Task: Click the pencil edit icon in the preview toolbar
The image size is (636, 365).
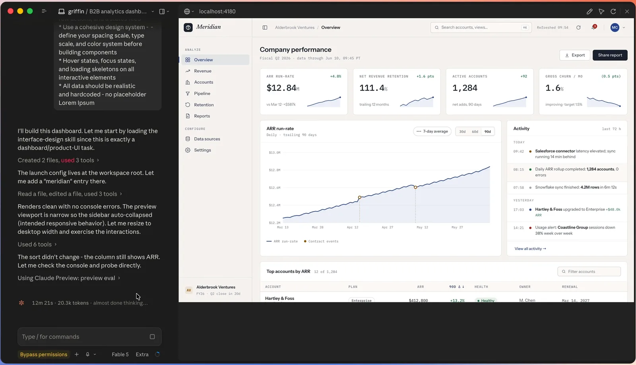Action: 589,12
